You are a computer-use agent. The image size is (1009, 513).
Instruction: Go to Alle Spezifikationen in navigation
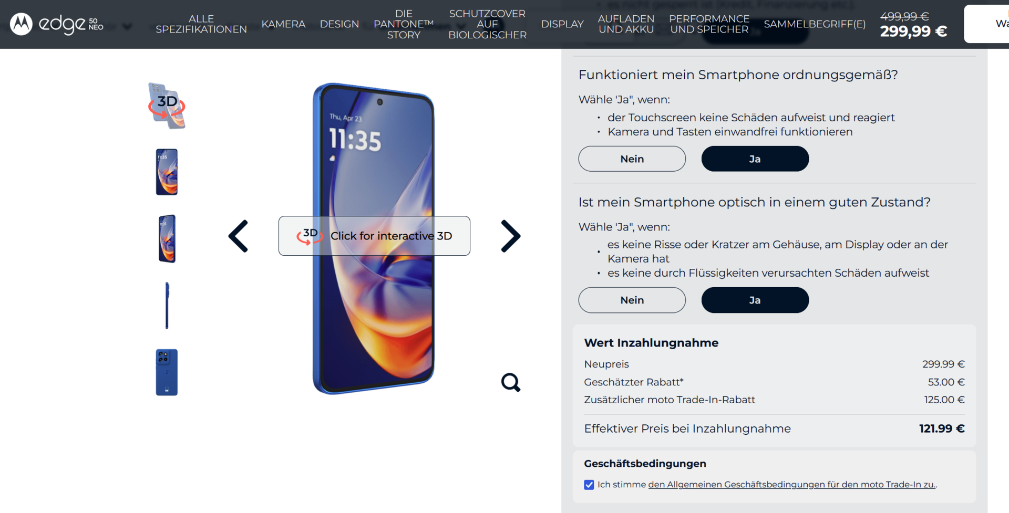(201, 24)
